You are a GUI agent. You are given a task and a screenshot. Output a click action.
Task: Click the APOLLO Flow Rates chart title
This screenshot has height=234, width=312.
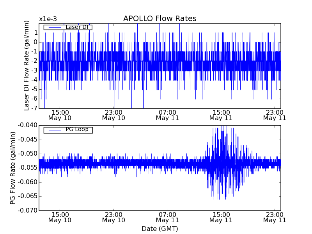pyautogui.click(x=160, y=19)
